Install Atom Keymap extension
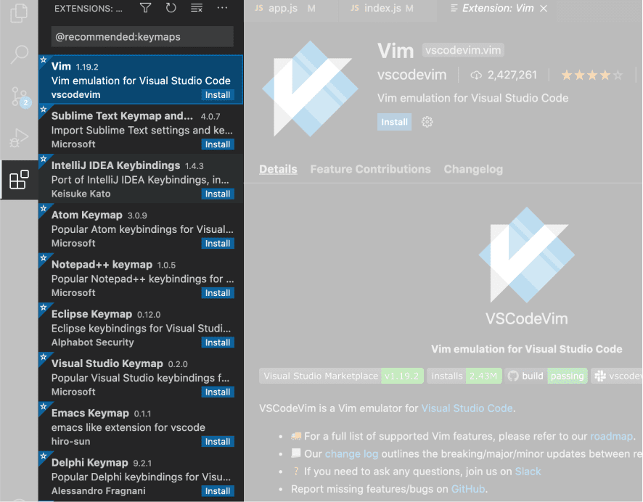The height and width of the screenshot is (502, 643). pos(218,244)
